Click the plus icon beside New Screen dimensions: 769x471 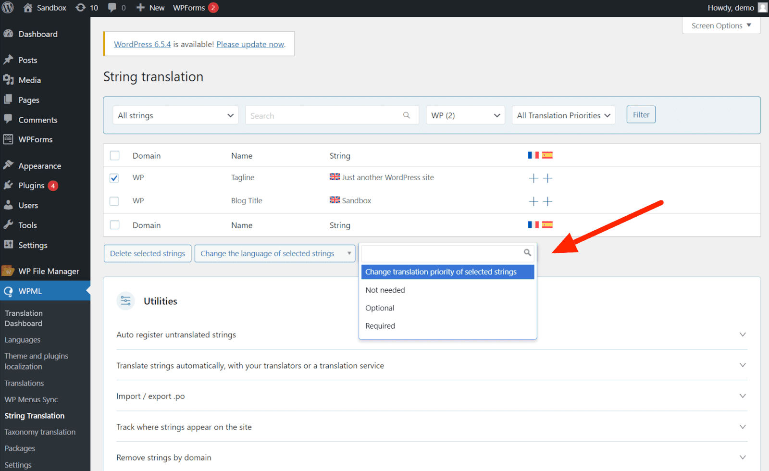point(140,8)
